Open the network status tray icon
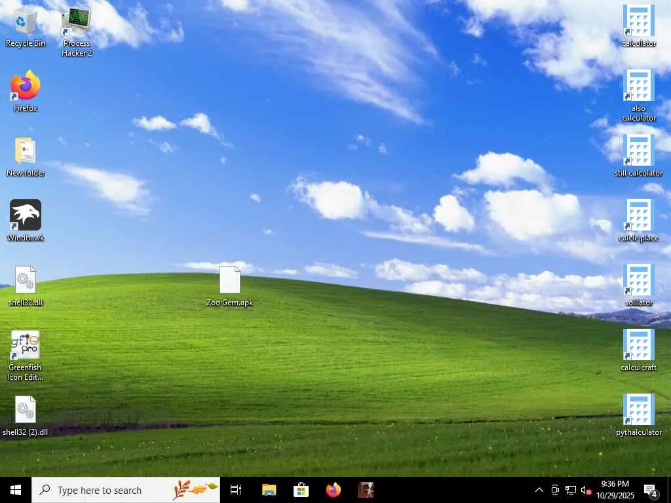This screenshot has width=671, height=503. pyautogui.click(x=571, y=490)
